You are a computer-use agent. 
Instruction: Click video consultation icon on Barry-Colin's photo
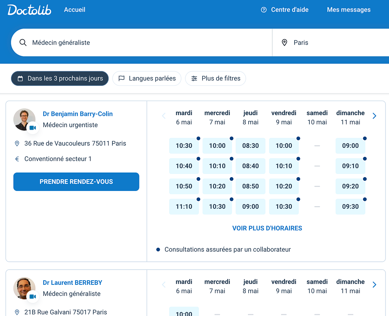[33, 128]
